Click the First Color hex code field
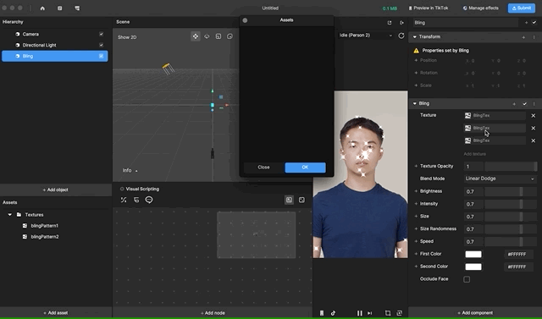This screenshot has width=542, height=319. point(518,255)
